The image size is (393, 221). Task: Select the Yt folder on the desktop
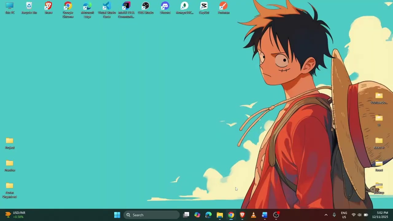pyautogui.click(x=379, y=121)
